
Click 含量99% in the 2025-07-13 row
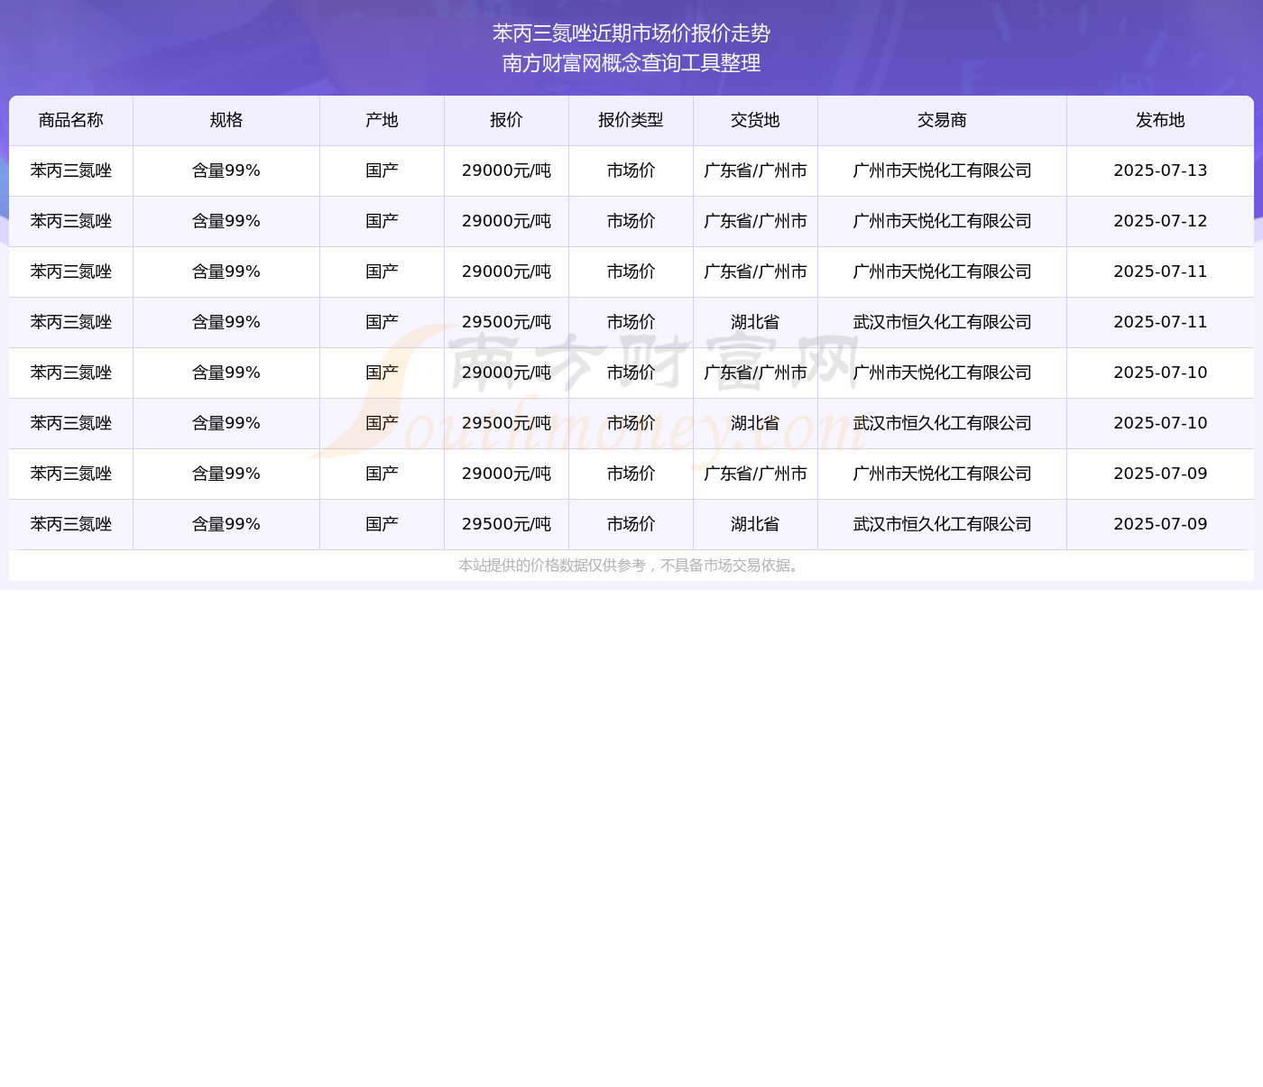226,170
